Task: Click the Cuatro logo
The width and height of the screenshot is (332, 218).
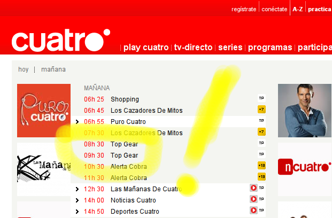Action: pos(60,41)
